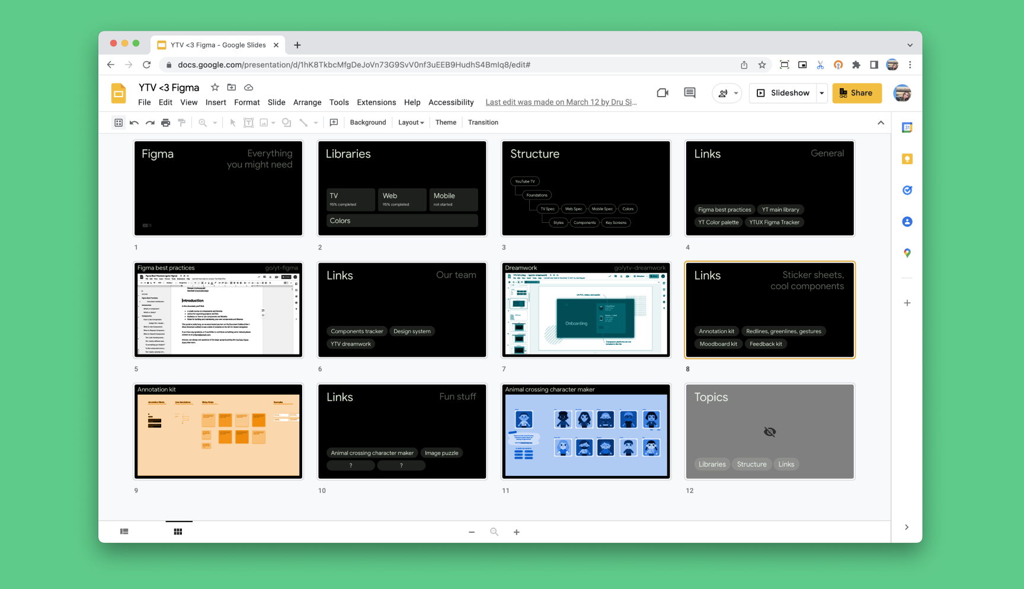The image size is (1024, 589).
Task: Select slide 1 Figma thumbnail
Action: (x=218, y=188)
